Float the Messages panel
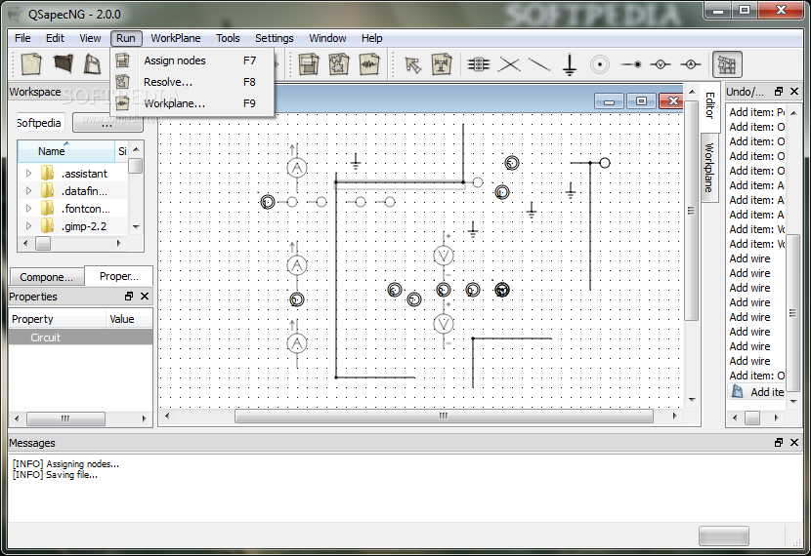This screenshot has width=811, height=556. pyautogui.click(x=779, y=443)
